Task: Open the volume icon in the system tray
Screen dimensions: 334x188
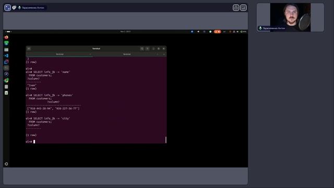Action: click(x=238, y=31)
